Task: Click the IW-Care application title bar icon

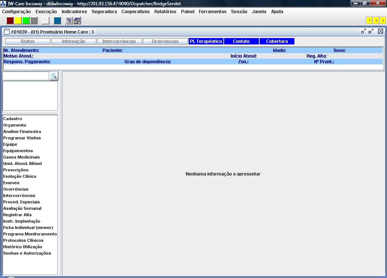Action: point(3,3)
